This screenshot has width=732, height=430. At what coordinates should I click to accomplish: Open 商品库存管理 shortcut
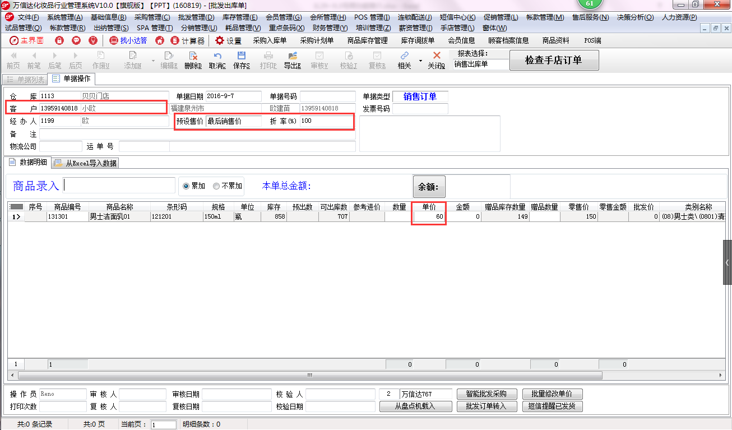[367, 40]
